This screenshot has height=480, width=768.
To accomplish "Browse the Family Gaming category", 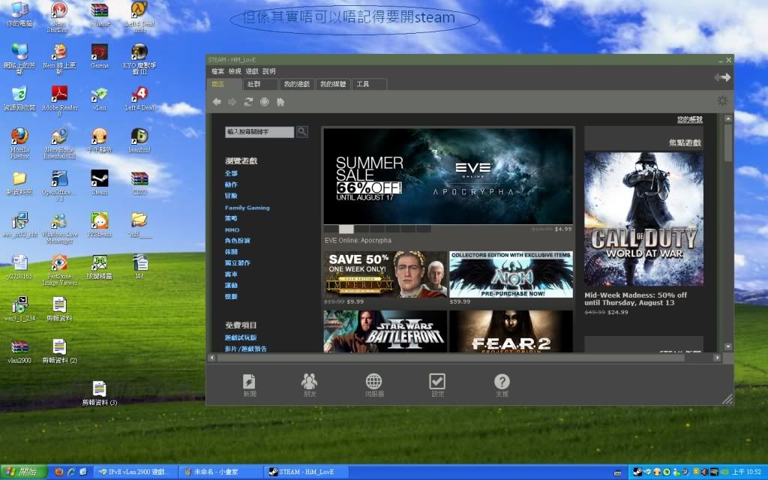I will pyautogui.click(x=247, y=208).
